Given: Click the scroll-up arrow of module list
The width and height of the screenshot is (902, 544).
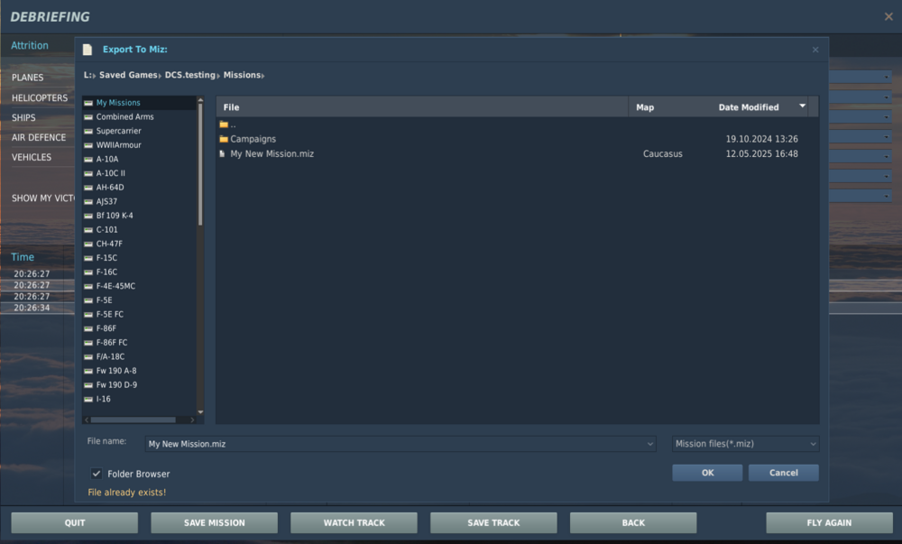Looking at the screenshot, I should pos(200,100).
